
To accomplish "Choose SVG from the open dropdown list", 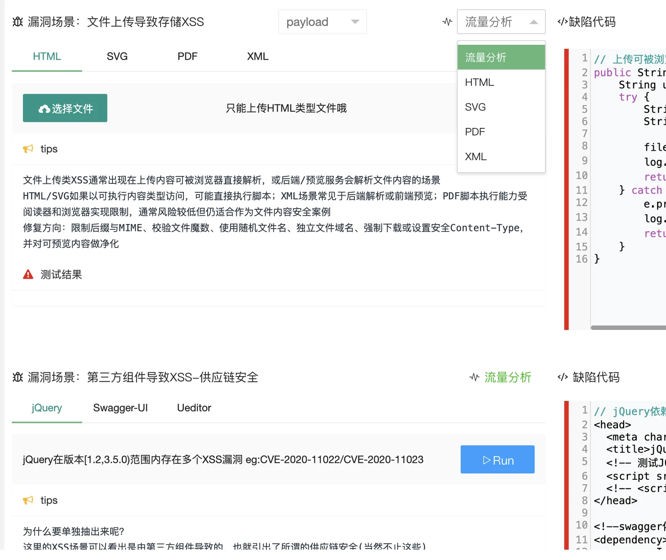I will (x=501, y=107).
